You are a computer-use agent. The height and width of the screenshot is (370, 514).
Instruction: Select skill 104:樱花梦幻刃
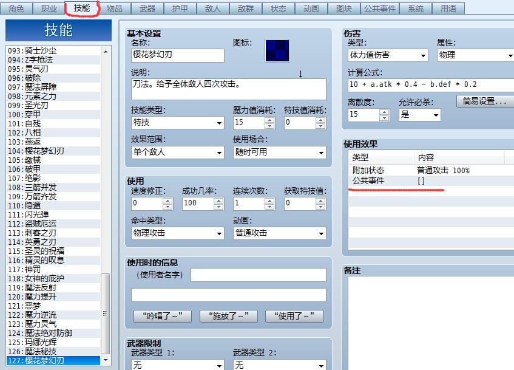coord(53,151)
